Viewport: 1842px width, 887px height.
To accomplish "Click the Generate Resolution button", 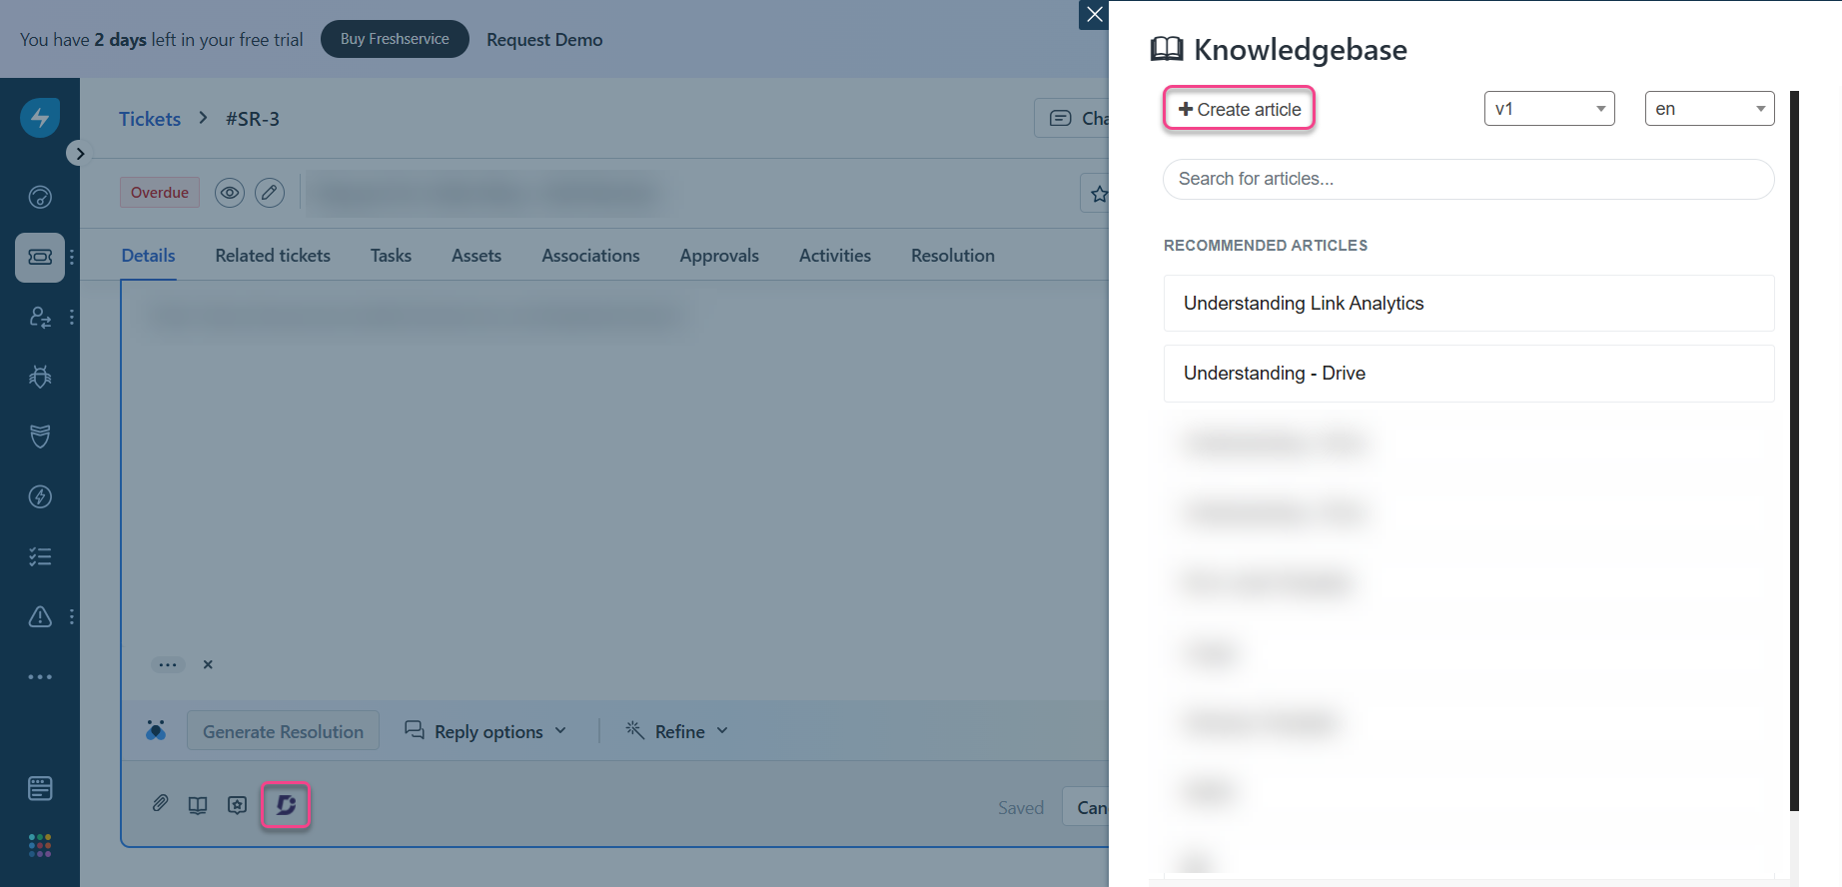I will tap(283, 731).
